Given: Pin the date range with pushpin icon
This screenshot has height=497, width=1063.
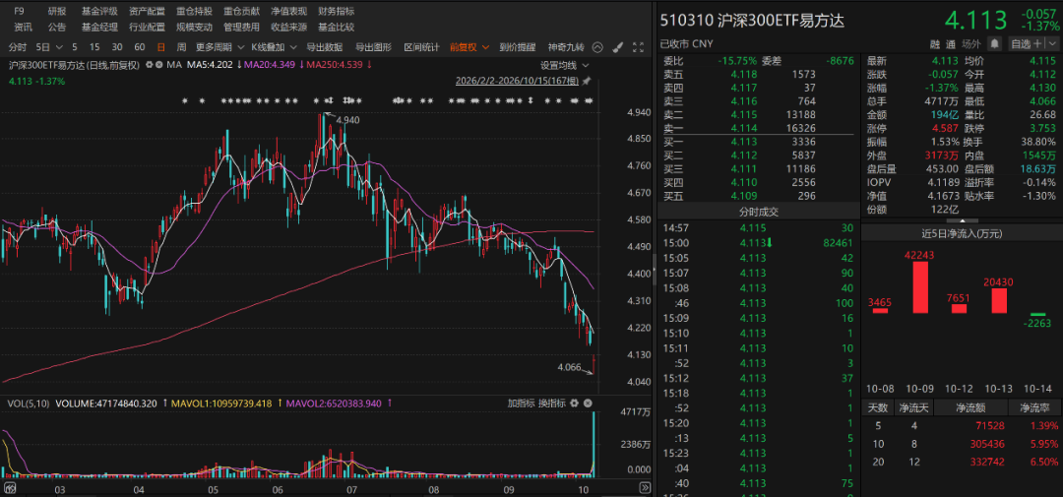Looking at the screenshot, I should (587, 81).
